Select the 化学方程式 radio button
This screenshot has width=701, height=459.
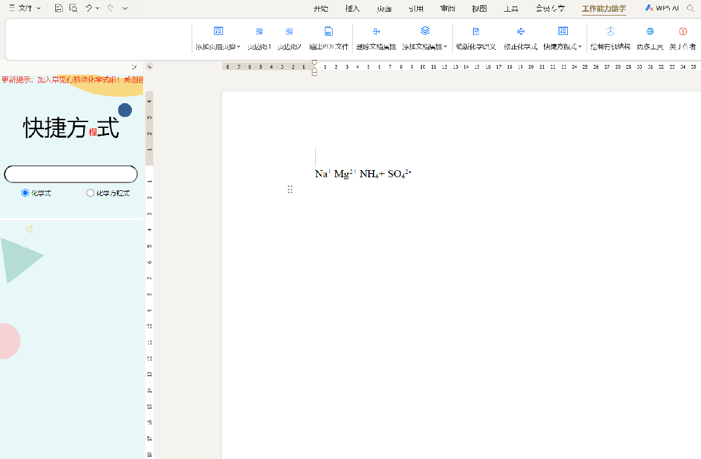coord(90,193)
